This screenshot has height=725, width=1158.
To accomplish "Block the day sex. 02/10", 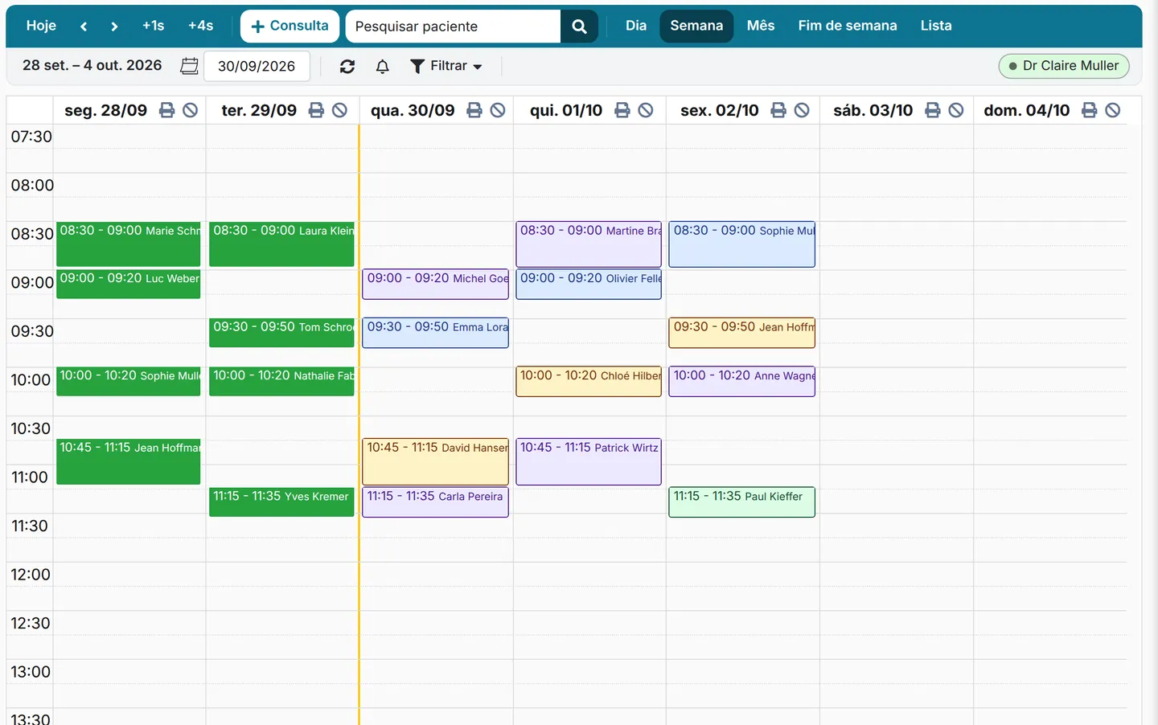I will coord(802,110).
